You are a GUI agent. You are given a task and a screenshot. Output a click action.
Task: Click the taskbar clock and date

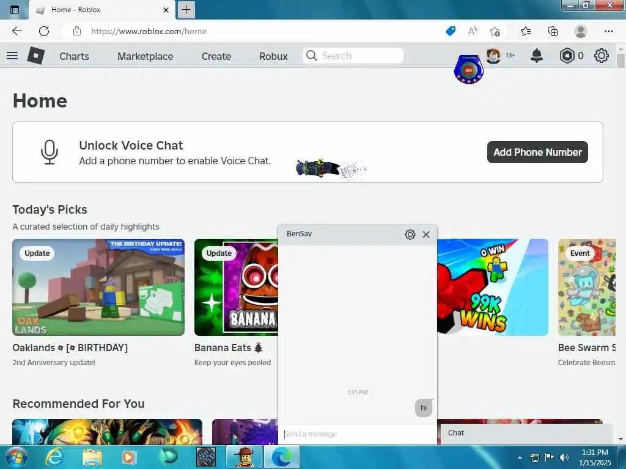[595, 457]
